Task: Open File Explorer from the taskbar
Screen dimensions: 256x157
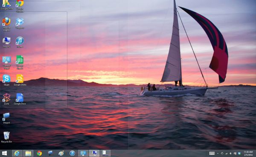Action: [x=28, y=153]
